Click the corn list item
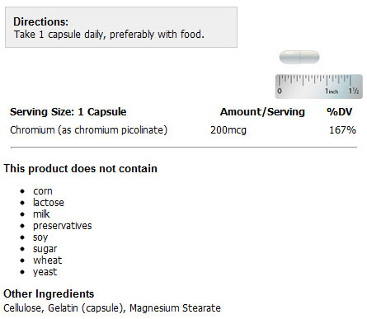The image size is (367, 319). click(x=43, y=191)
